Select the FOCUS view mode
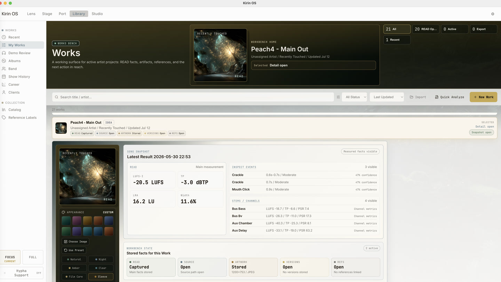 pyautogui.click(x=10, y=257)
